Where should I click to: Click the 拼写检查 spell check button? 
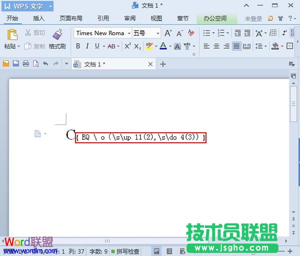pyautogui.click(x=125, y=251)
